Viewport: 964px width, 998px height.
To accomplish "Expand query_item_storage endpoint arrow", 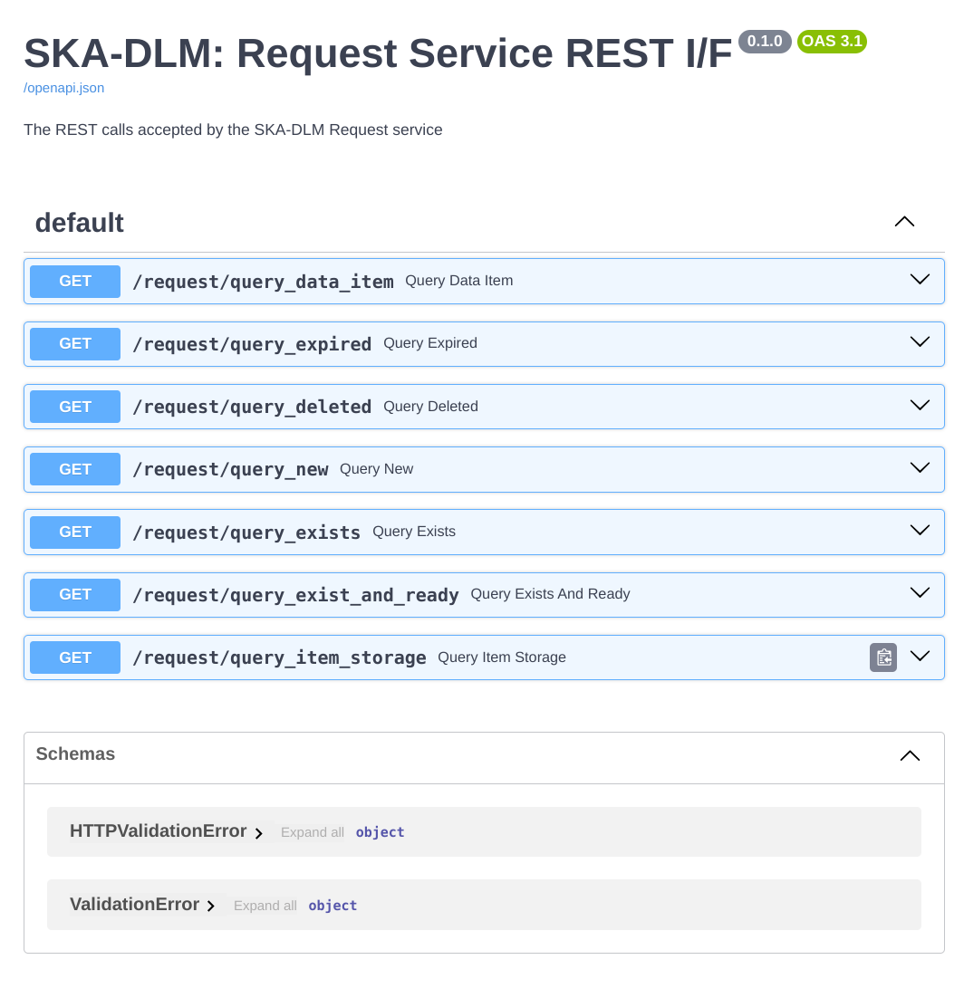I will (x=920, y=657).
